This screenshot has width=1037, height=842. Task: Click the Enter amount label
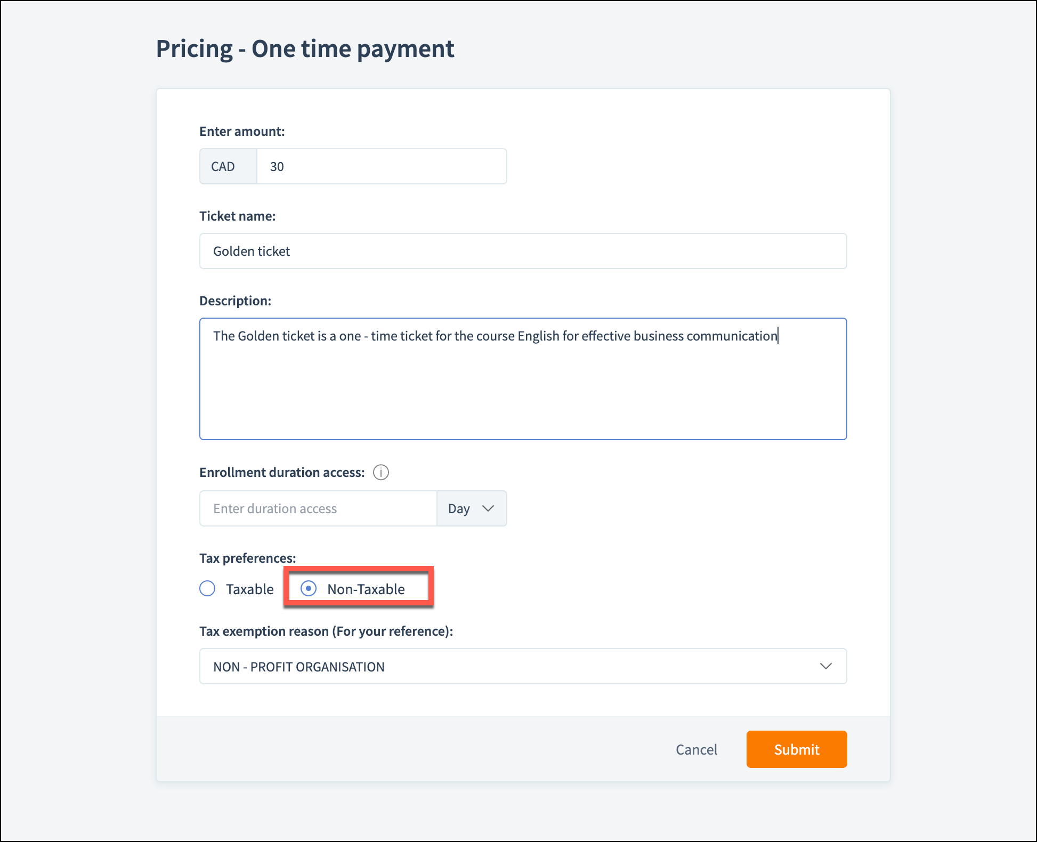pos(242,131)
